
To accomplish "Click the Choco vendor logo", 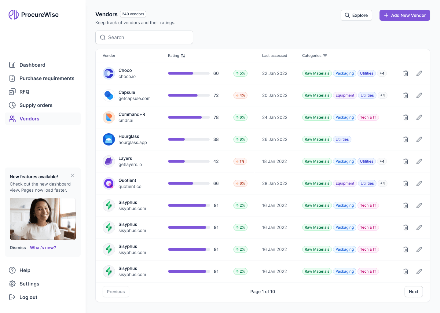I will 109,73.
